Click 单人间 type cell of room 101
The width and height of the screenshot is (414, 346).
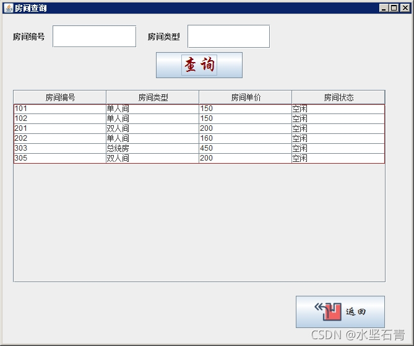coord(153,109)
